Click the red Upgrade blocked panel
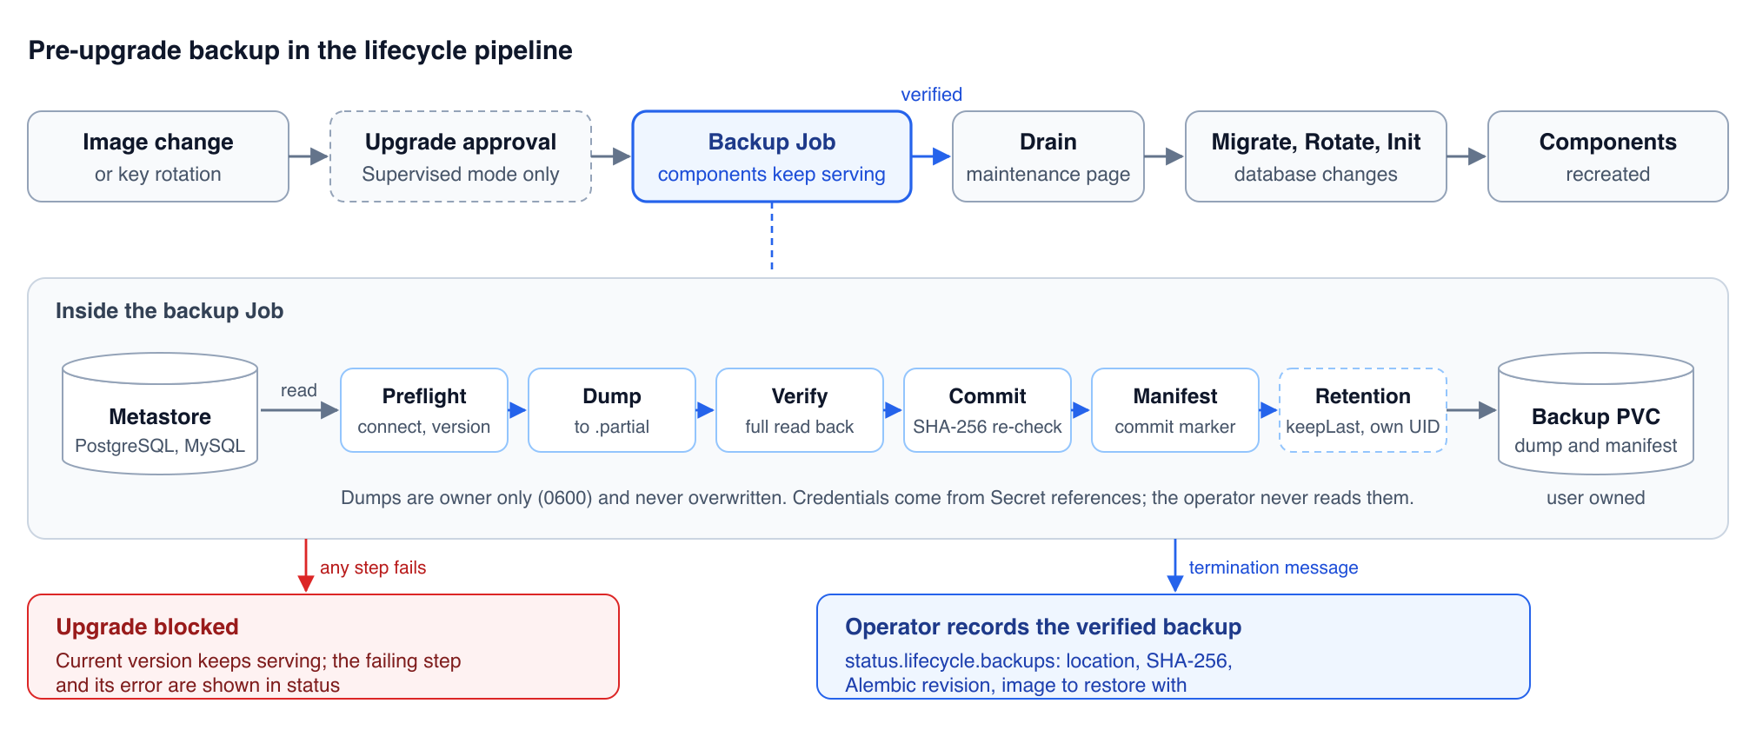1756x730 pixels. coord(323,647)
